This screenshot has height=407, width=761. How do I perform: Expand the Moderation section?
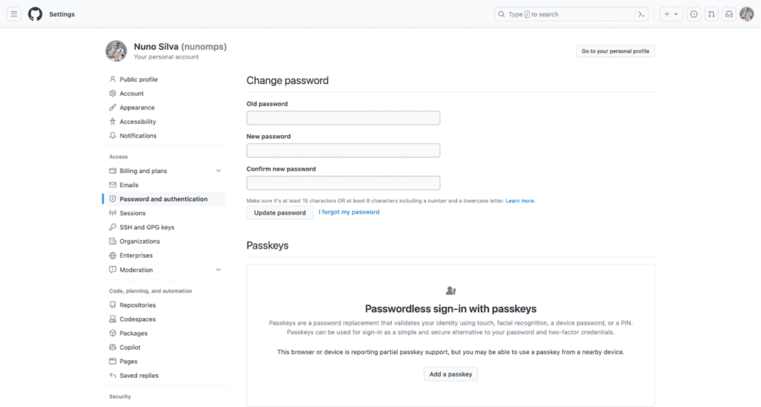pos(218,270)
